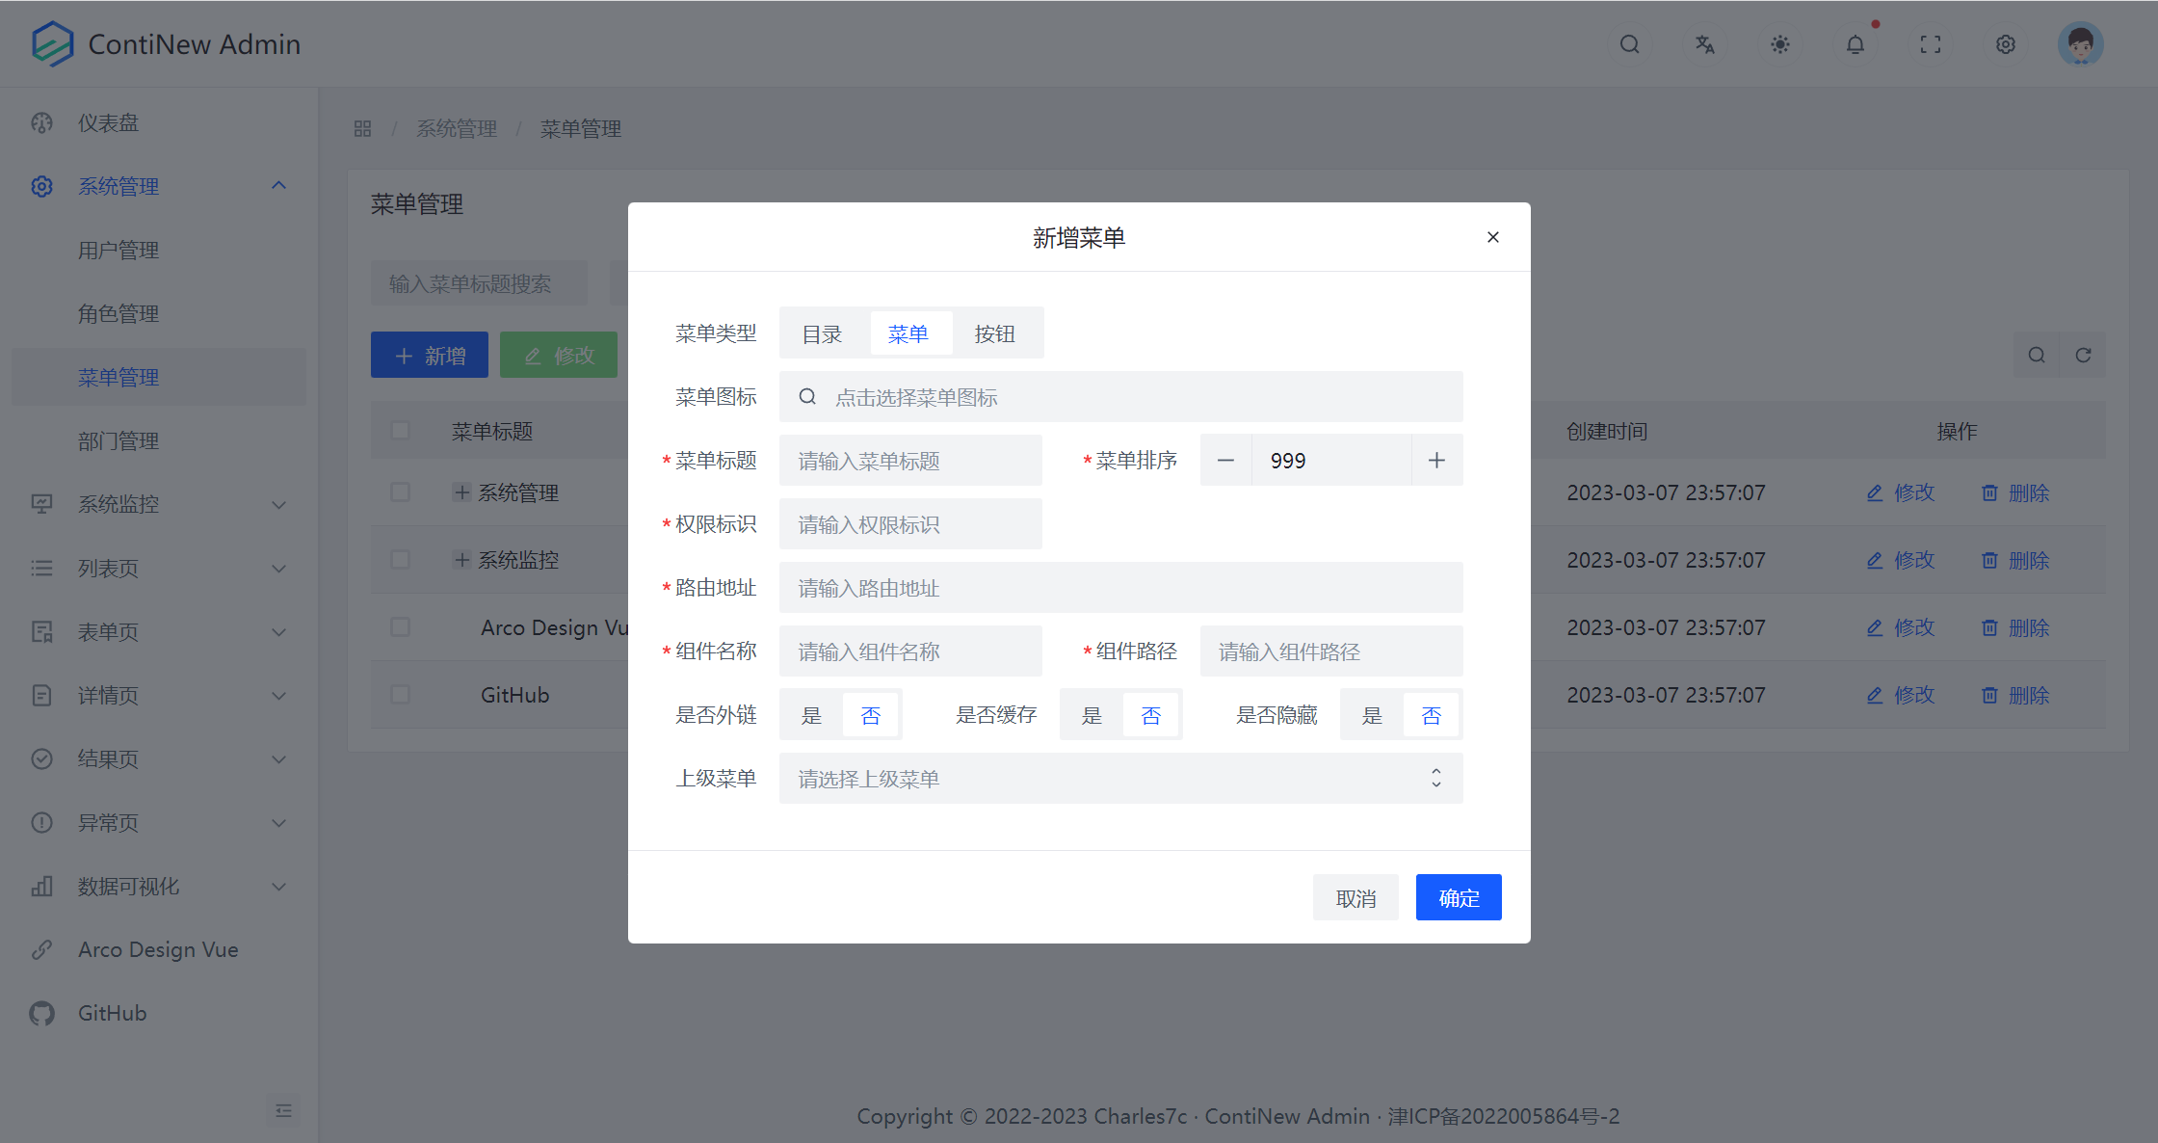Image resolution: width=2158 pixels, height=1143 pixels.
Task: Decrease 菜单排序 with minus button
Action: pyautogui.click(x=1225, y=460)
